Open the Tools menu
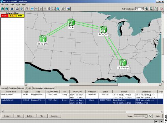The height and width of the screenshot is (123, 167). [18, 4]
